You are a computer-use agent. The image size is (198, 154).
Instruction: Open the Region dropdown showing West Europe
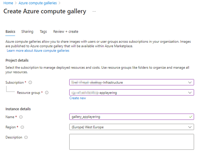point(131,127)
